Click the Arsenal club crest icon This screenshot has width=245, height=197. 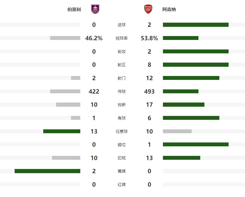coord(148,9)
